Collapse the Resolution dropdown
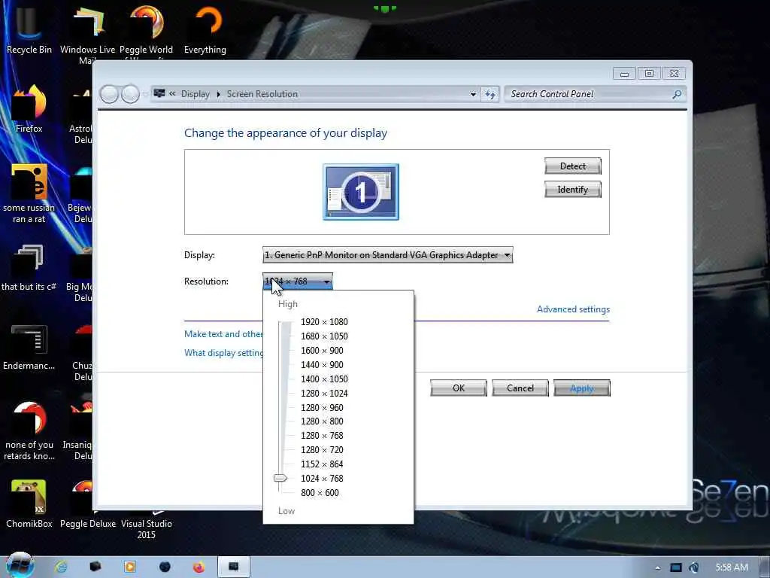The image size is (770, 578). (x=298, y=281)
